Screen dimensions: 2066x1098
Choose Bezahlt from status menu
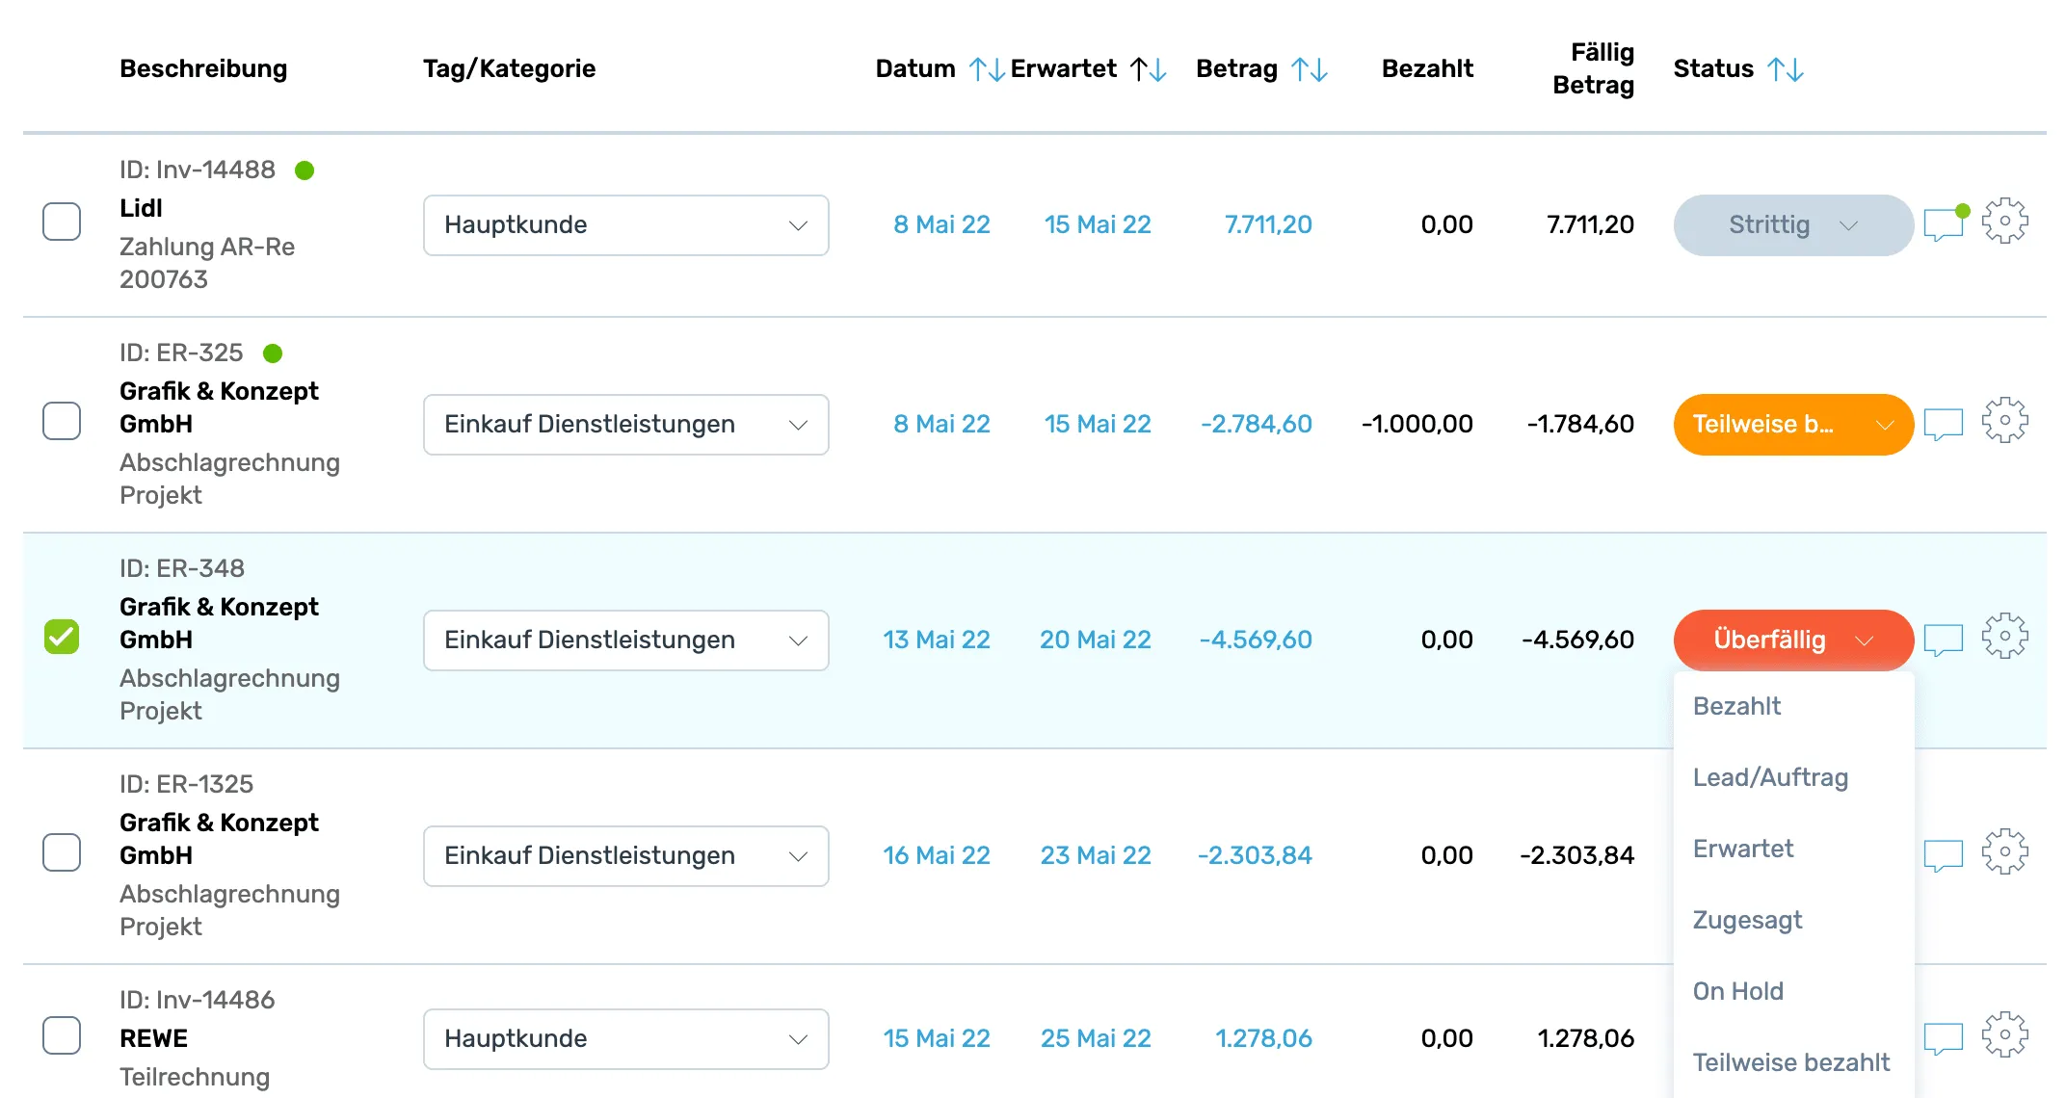tap(1736, 706)
